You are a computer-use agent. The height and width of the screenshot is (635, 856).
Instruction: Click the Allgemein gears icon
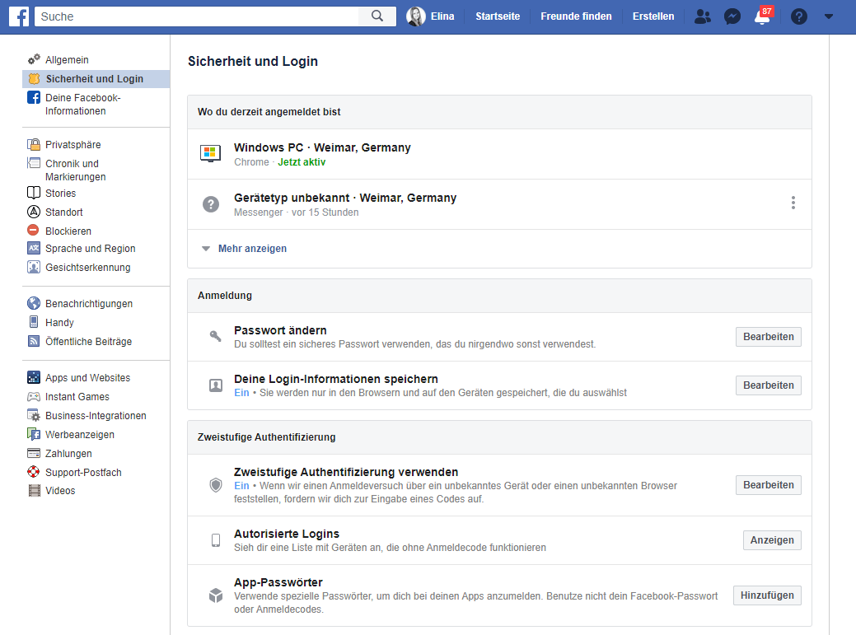tap(34, 59)
